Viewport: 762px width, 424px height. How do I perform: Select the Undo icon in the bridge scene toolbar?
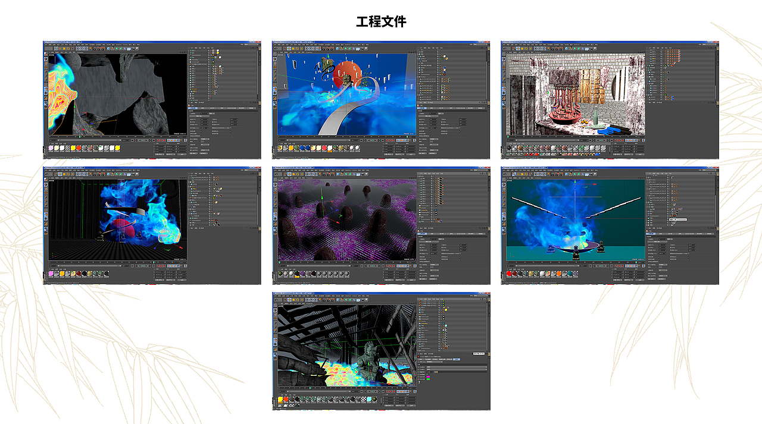coord(276,48)
